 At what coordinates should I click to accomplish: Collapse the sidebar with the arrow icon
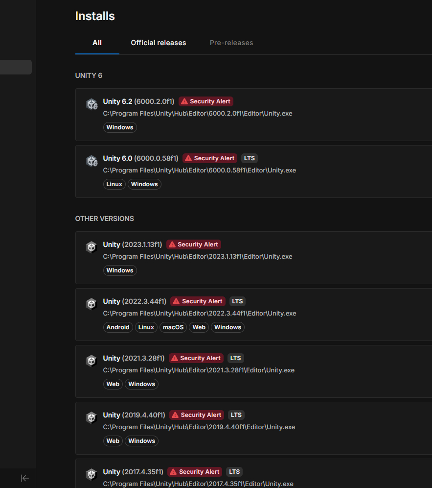coord(25,478)
